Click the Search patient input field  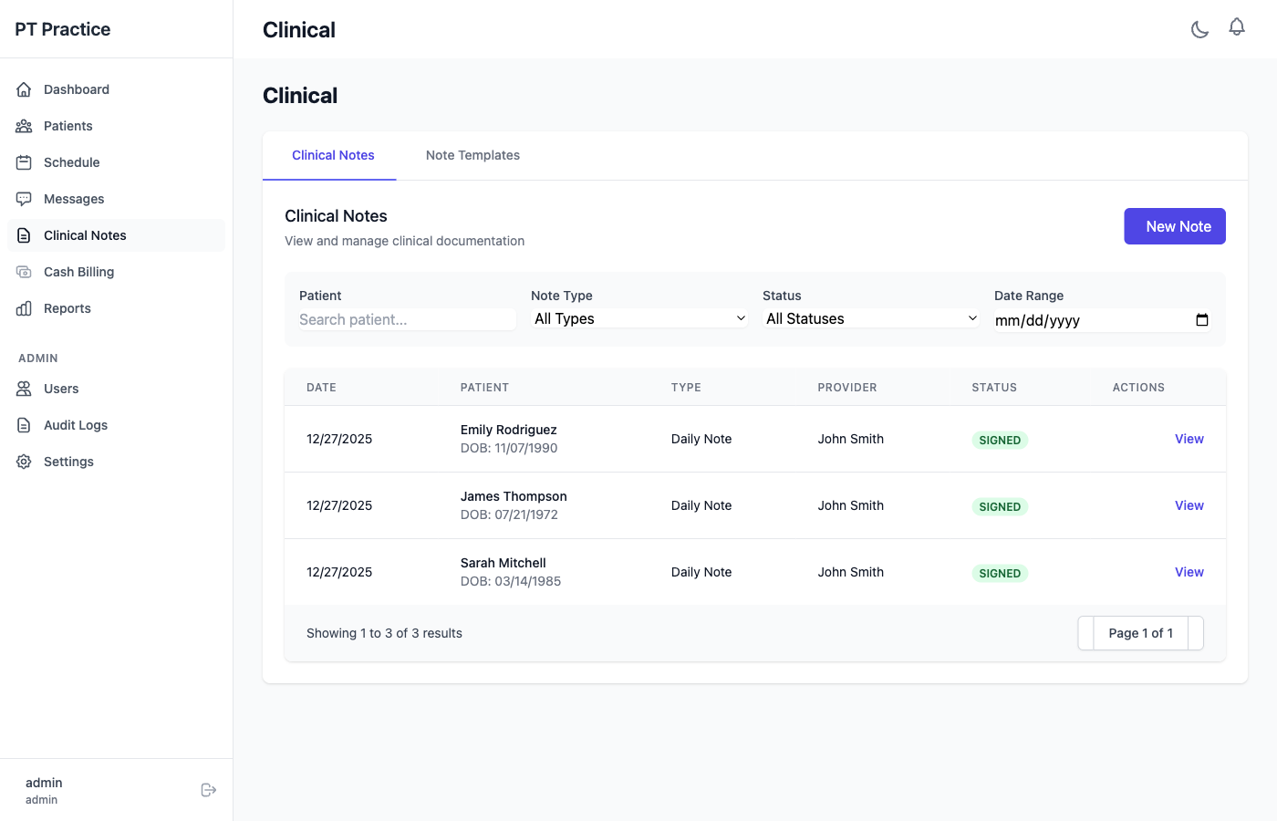point(407,319)
